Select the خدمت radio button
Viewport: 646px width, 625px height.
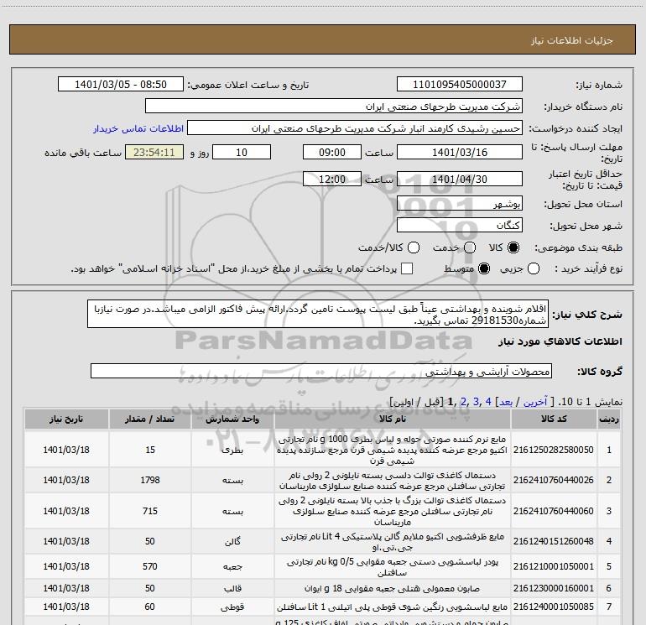(x=470, y=247)
